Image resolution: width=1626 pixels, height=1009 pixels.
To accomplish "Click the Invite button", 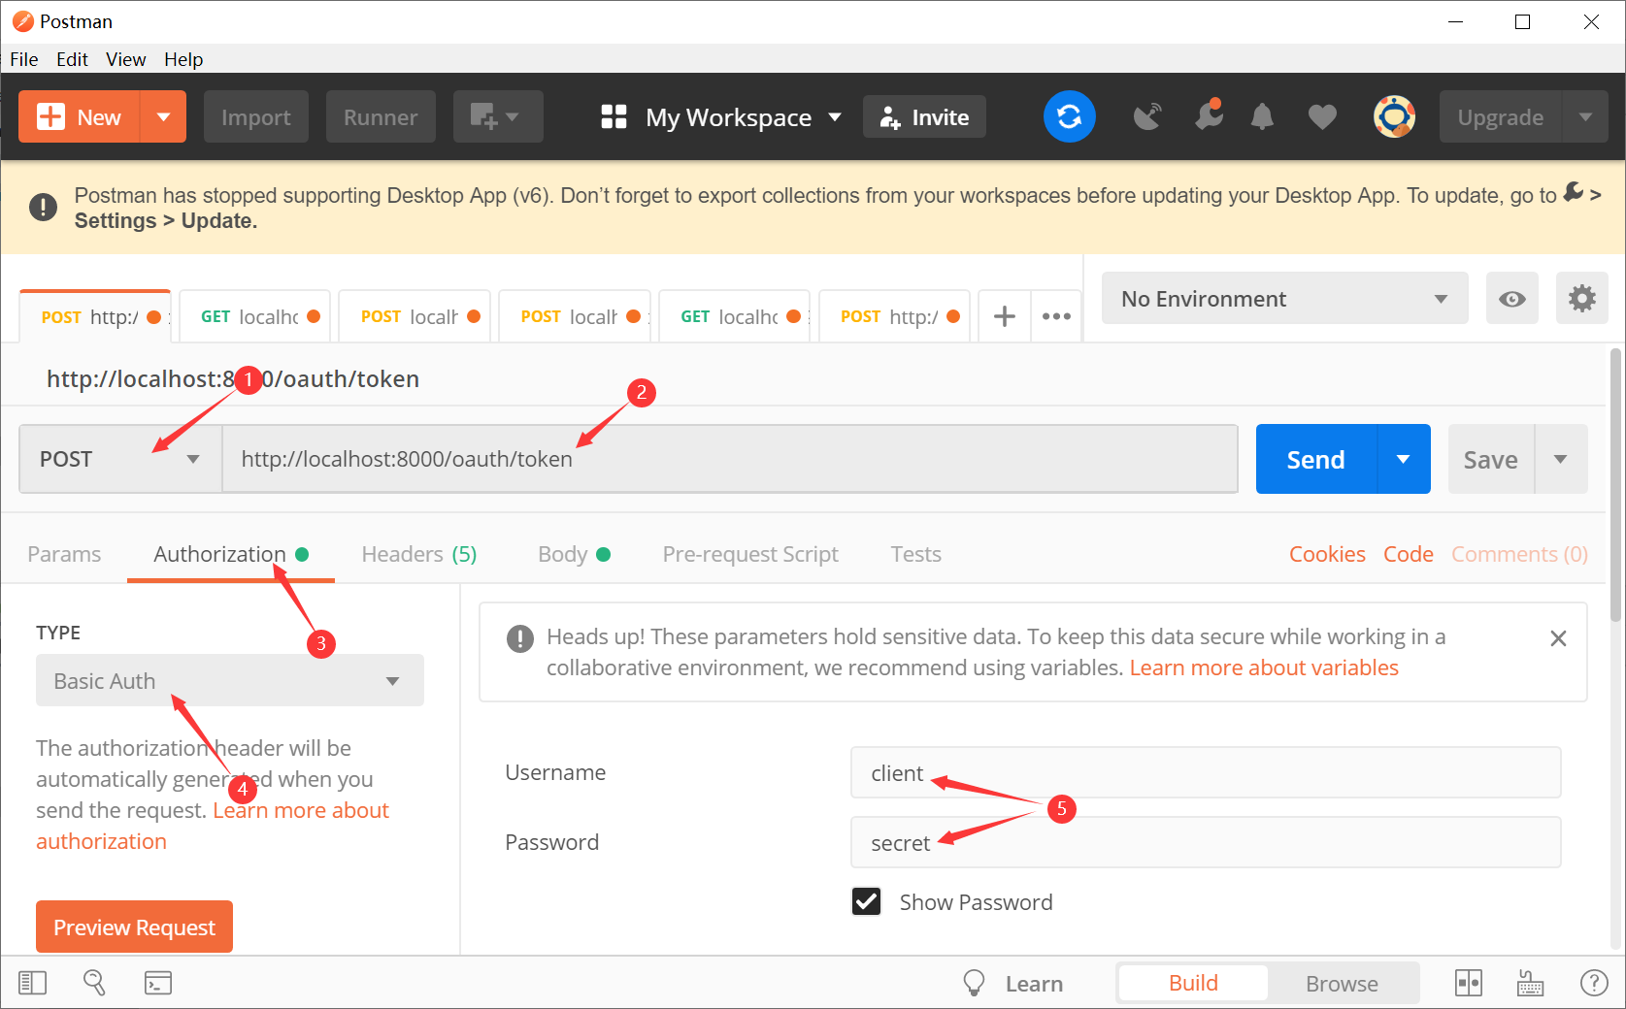I will click(x=924, y=117).
